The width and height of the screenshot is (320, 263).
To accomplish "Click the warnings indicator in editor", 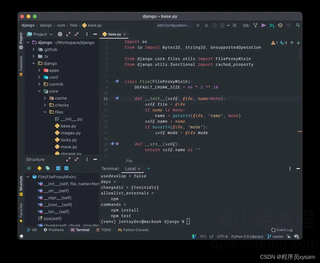I will click(274, 43).
